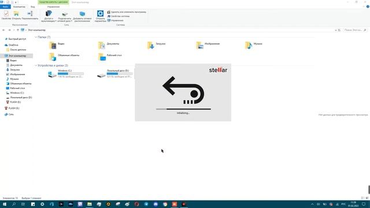
Task: Click Свойства системы in ribbon
Action: 118,16
